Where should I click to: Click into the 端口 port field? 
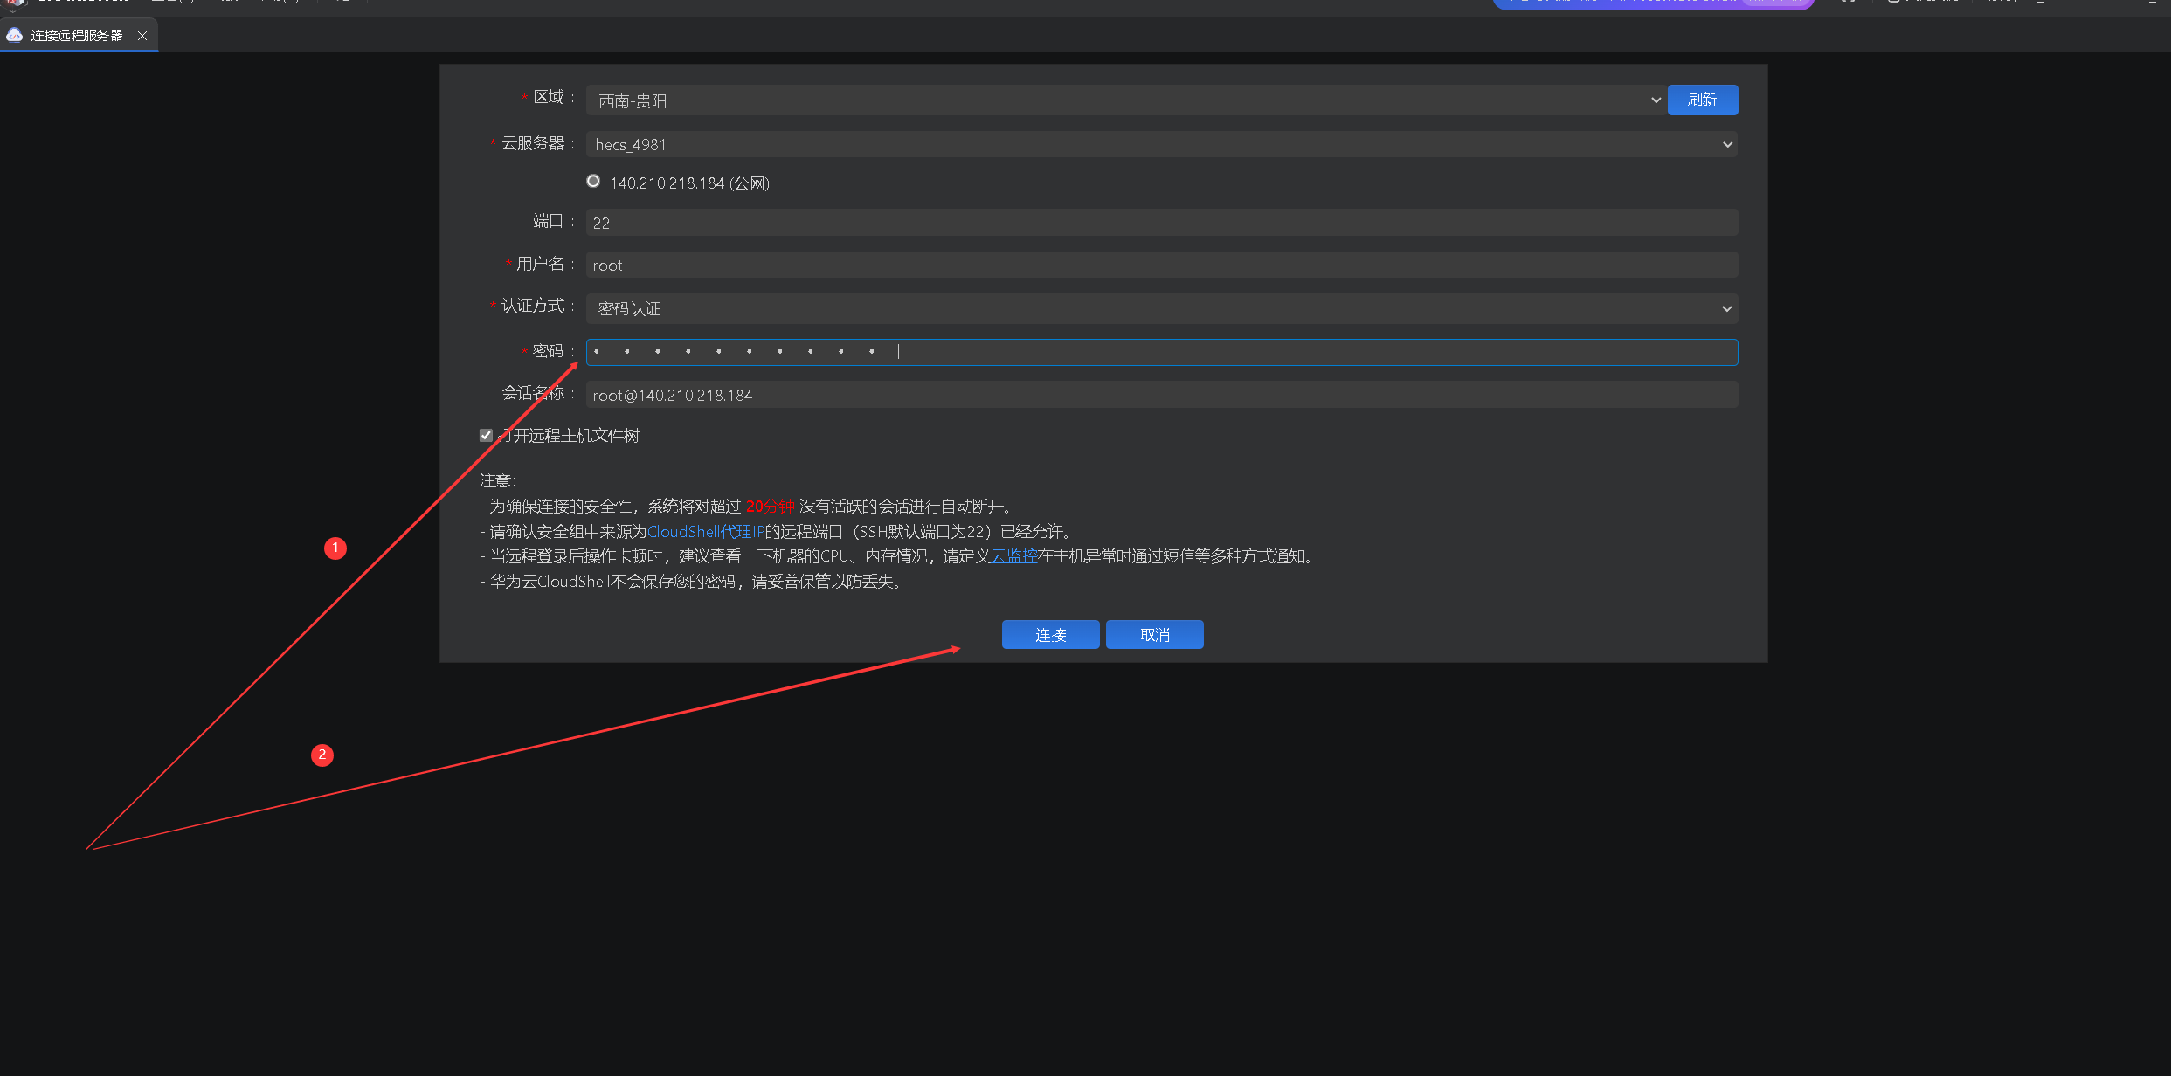tap(1161, 223)
